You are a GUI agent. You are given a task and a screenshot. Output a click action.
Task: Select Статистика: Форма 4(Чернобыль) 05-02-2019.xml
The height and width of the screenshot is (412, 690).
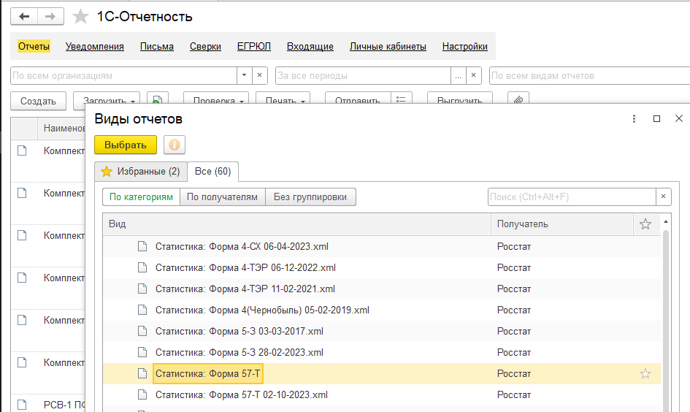[x=262, y=310]
